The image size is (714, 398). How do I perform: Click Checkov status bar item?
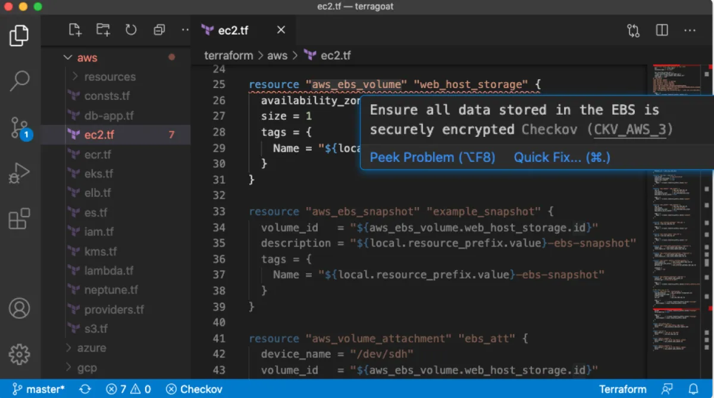click(x=194, y=389)
